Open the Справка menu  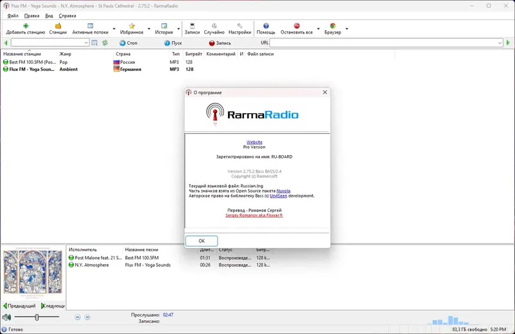click(x=68, y=15)
